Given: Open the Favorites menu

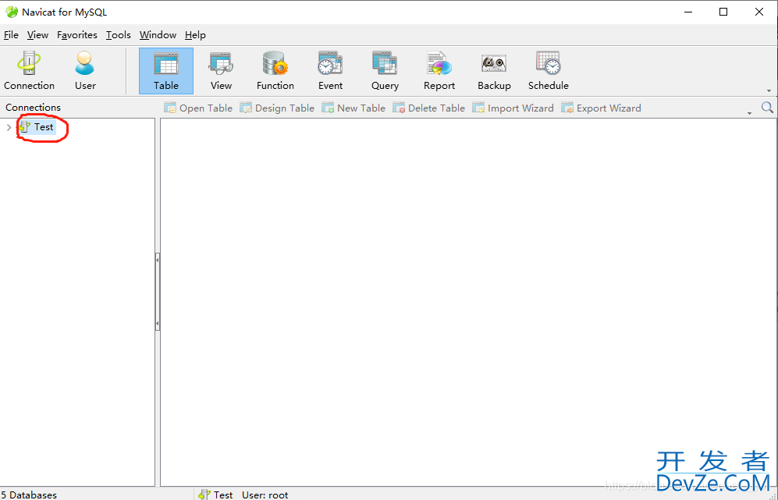Looking at the screenshot, I should [x=77, y=35].
